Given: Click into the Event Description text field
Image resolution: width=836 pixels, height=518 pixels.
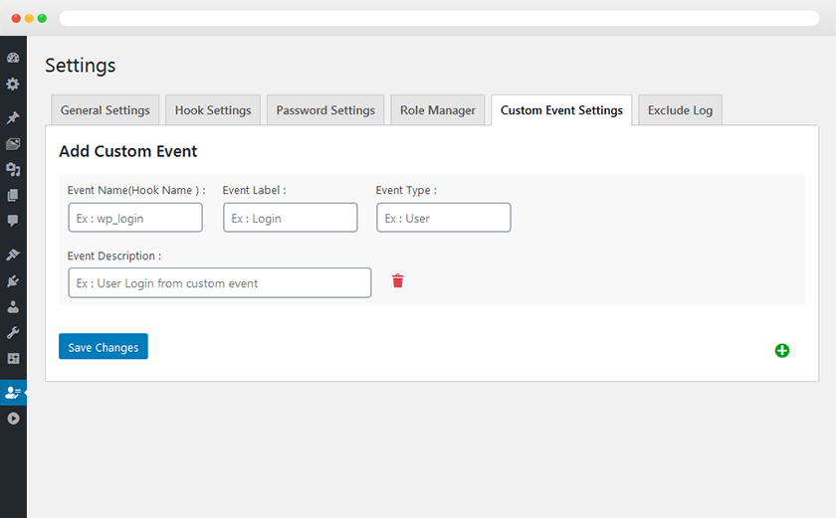Looking at the screenshot, I should [219, 283].
